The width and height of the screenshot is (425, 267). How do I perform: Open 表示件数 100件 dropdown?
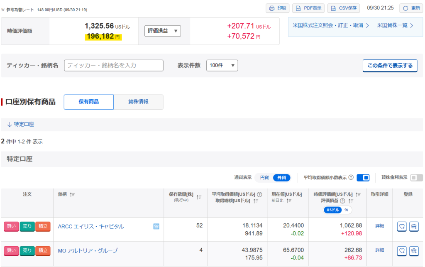click(222, 65)
